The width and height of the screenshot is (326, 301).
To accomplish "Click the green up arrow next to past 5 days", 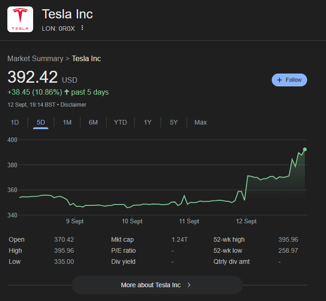I will point(67,92).
